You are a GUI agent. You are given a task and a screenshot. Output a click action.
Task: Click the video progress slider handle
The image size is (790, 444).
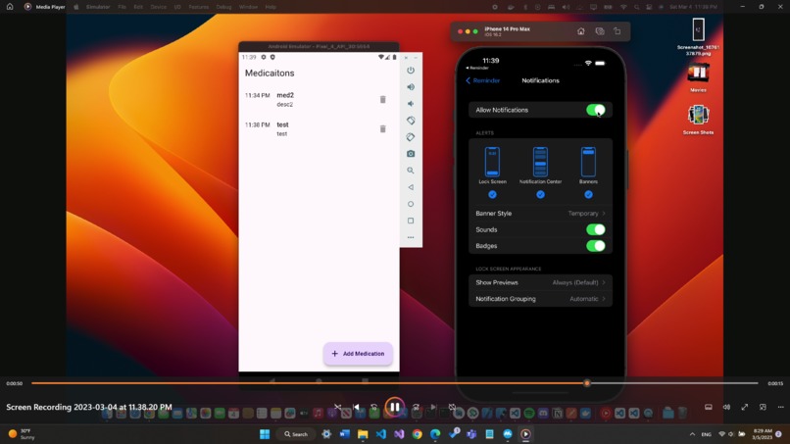[x=586, y=383]
